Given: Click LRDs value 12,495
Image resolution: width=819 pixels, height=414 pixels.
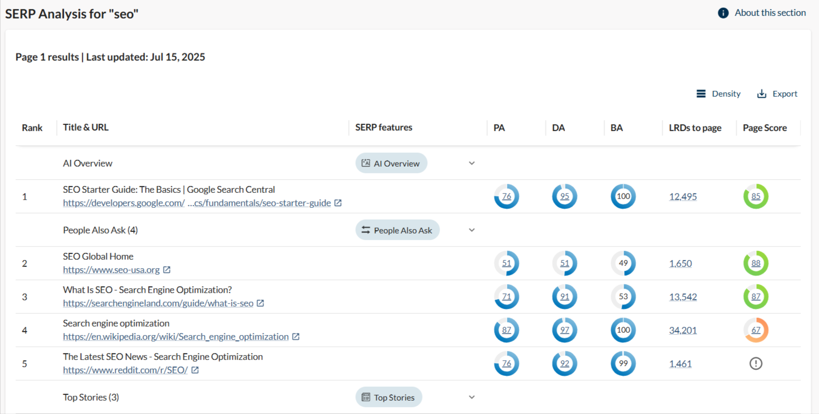Looking at the screenshot, I should (x=683, y=196).
